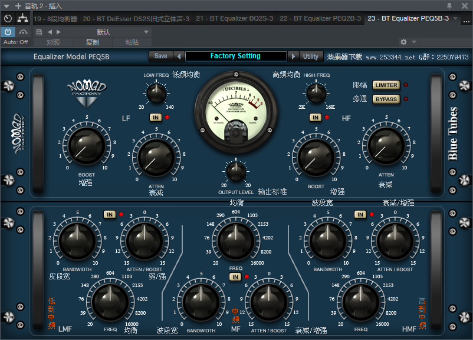
Task: Select next Factory Setting preset arrow
Action: pos(293,56)
